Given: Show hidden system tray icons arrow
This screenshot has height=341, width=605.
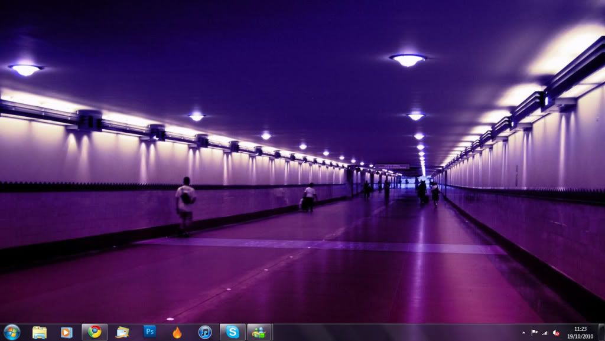Looking at the screenshot, I should coord(523,333).
